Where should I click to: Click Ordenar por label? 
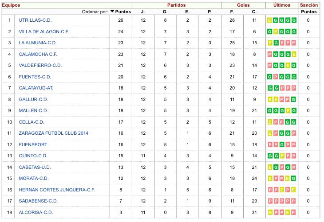click(95, 12)
